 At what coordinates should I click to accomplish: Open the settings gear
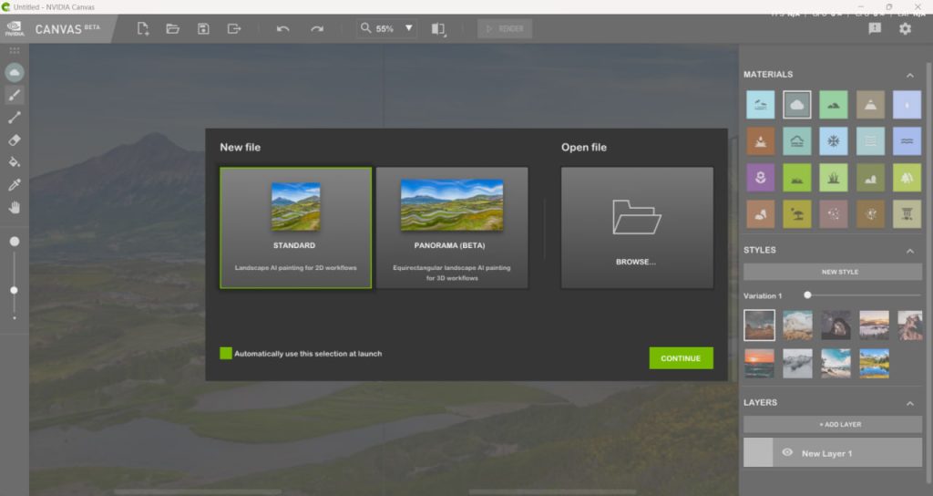click(905, 28)
